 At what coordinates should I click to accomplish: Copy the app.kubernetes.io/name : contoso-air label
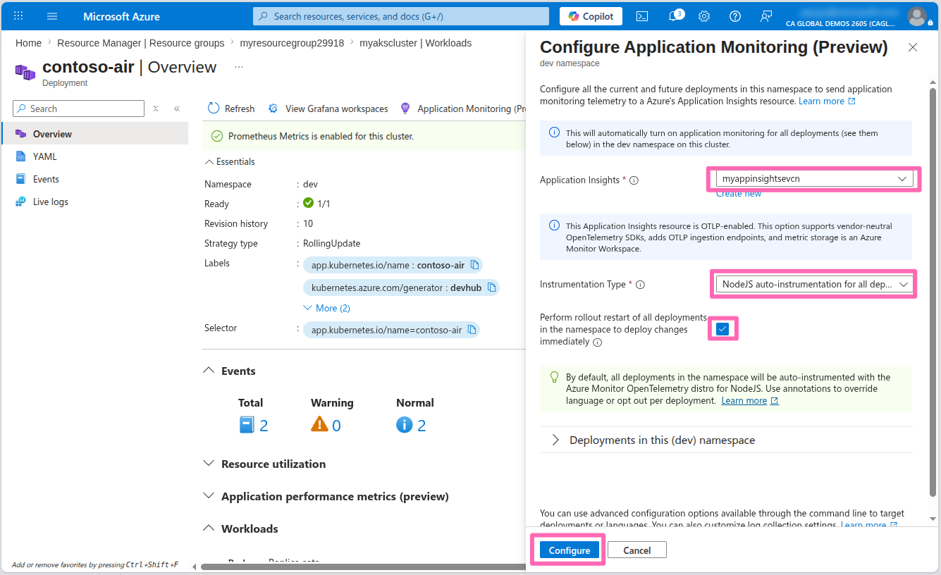pos(474,266)
